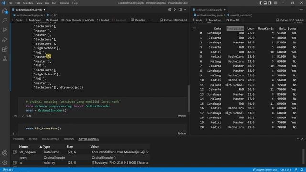Screen dimensions: 306x172
Task: Open left notebook toolbar overflow menu
Action: click(x=150, y=20)
